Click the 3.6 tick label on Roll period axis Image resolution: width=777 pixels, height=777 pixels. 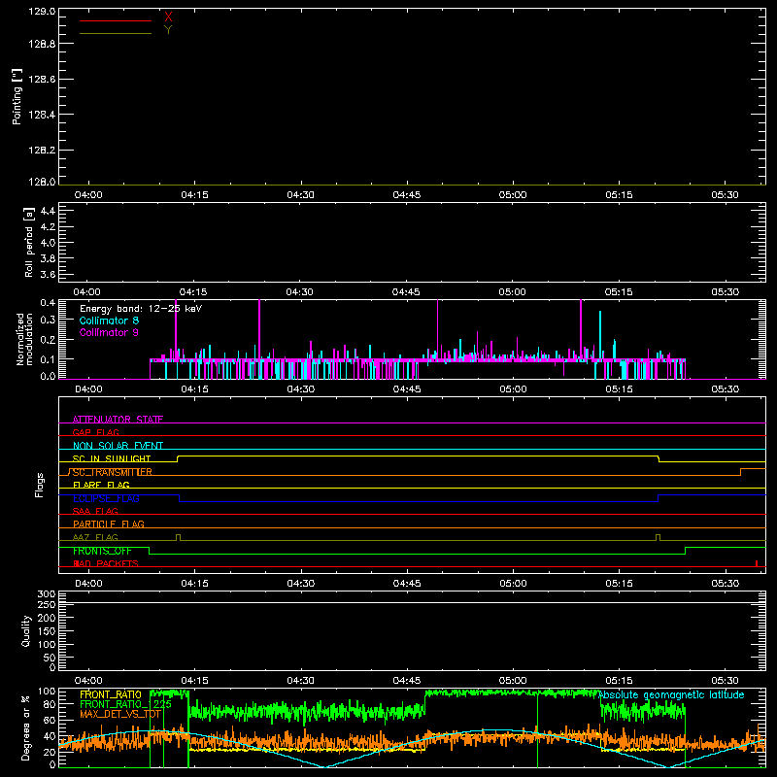pos(48,274)
